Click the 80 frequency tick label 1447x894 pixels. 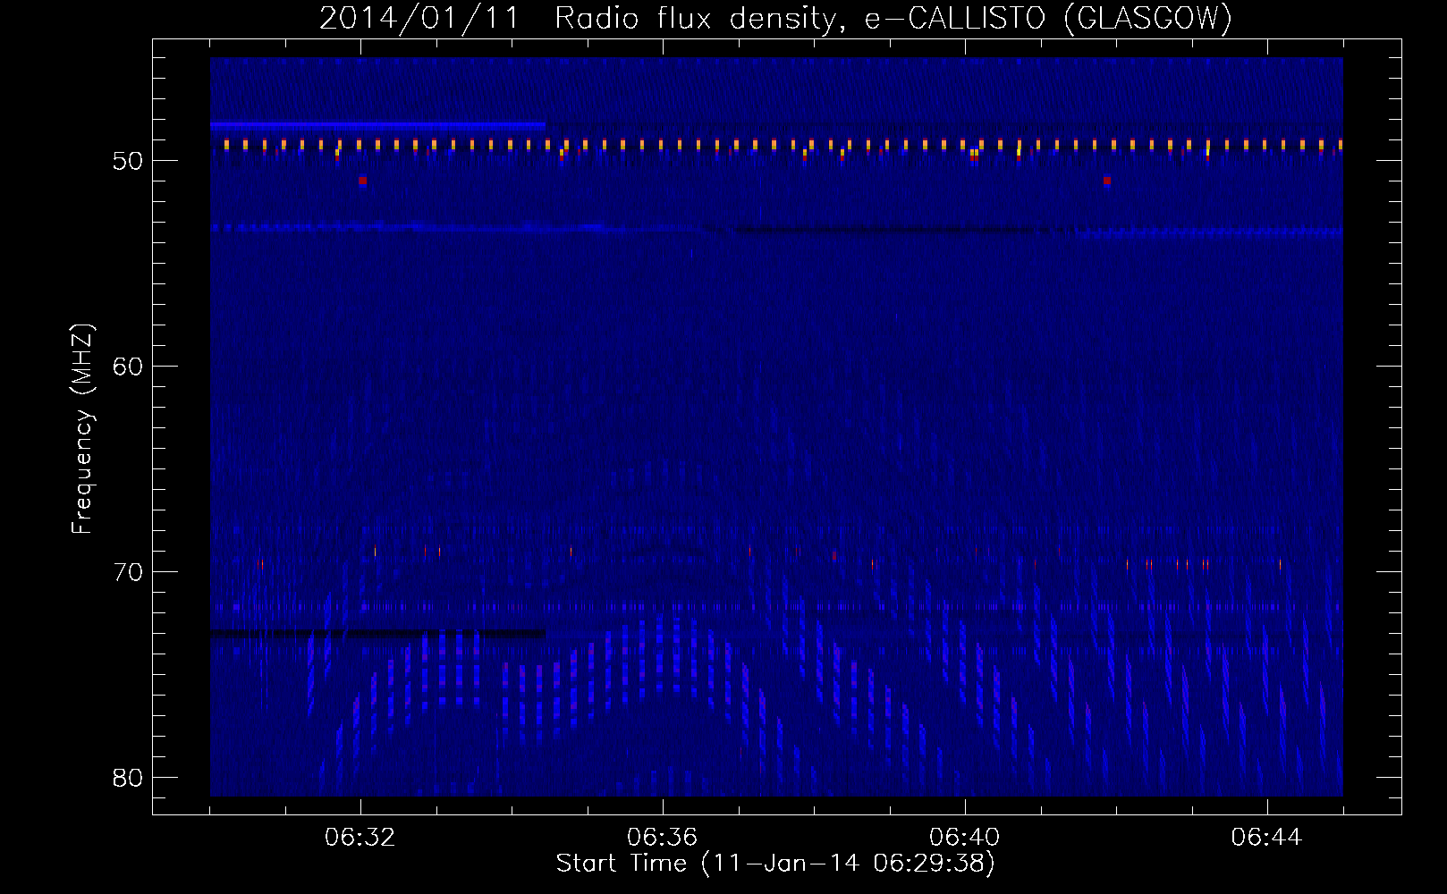tap(128, 778)
